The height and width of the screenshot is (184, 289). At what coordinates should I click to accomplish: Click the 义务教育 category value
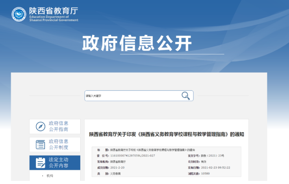click(115, 173)
